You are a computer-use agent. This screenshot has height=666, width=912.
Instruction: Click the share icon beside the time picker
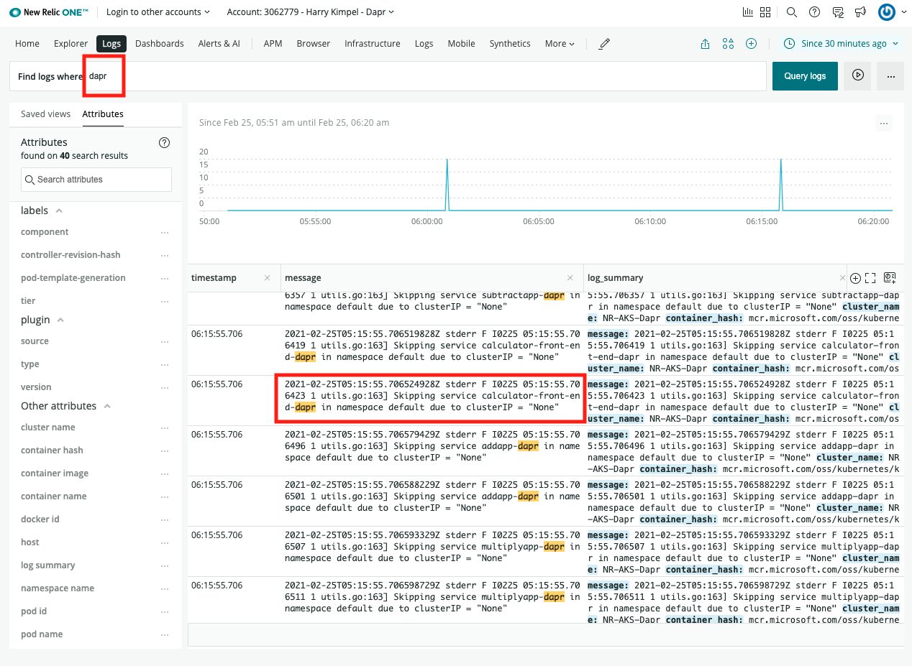click(x=705, y=44)
